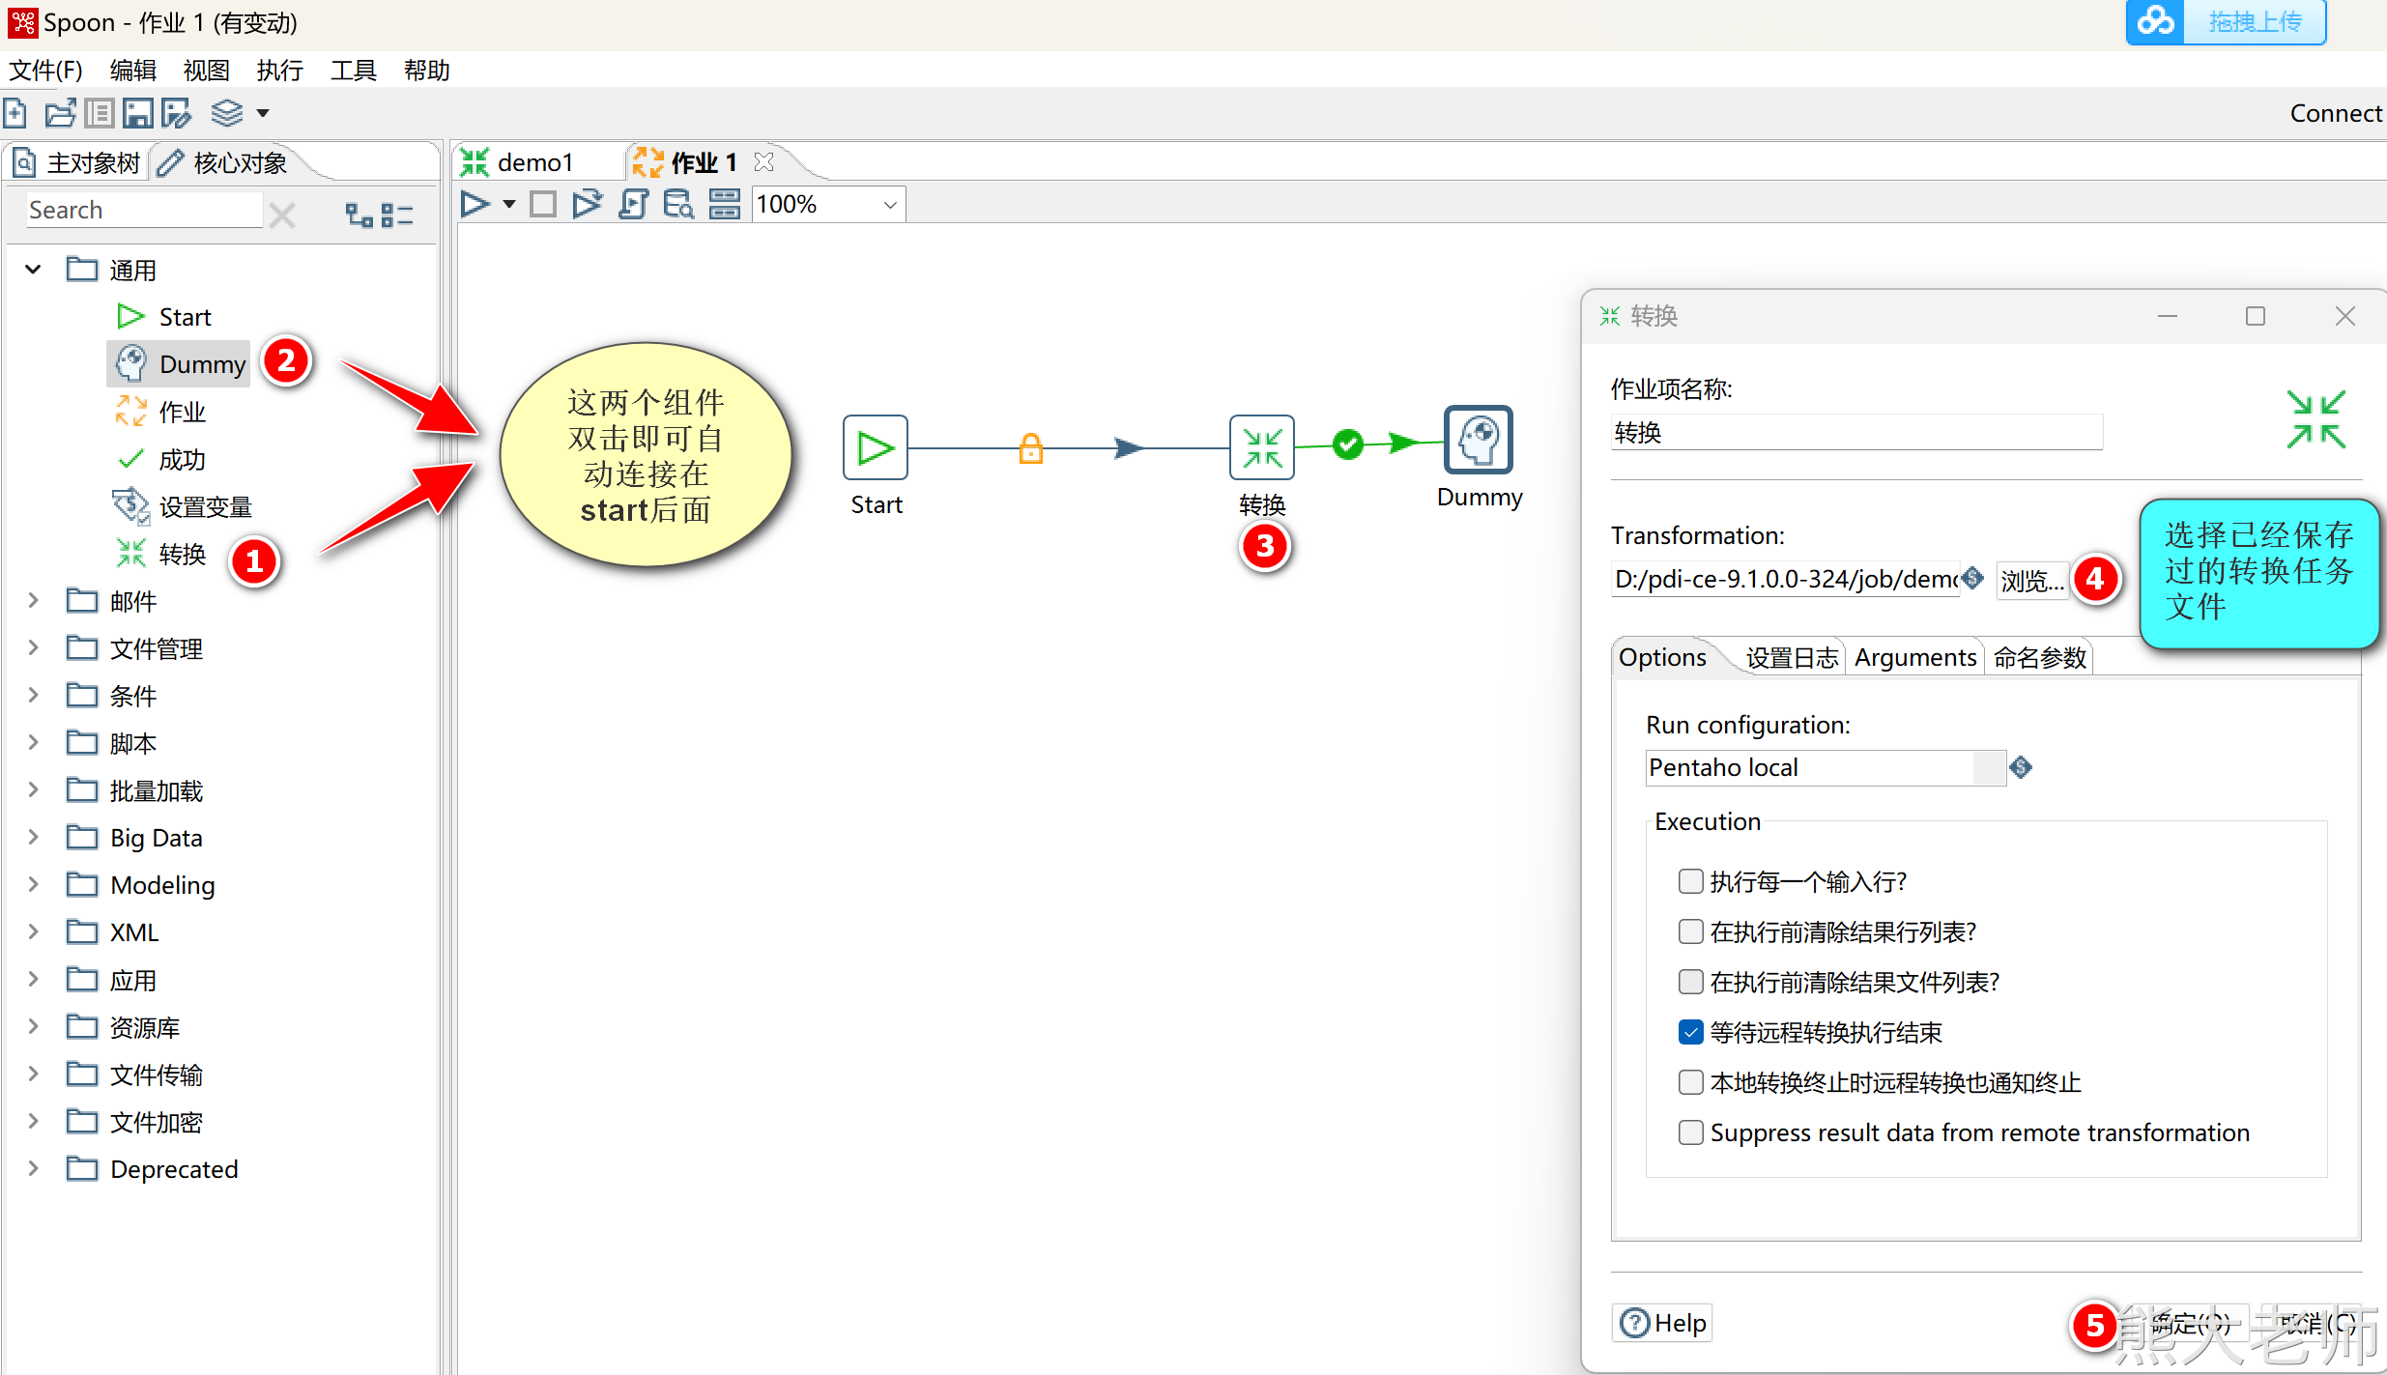Click the Explore database toolbar icon

[x=678, y=204]
